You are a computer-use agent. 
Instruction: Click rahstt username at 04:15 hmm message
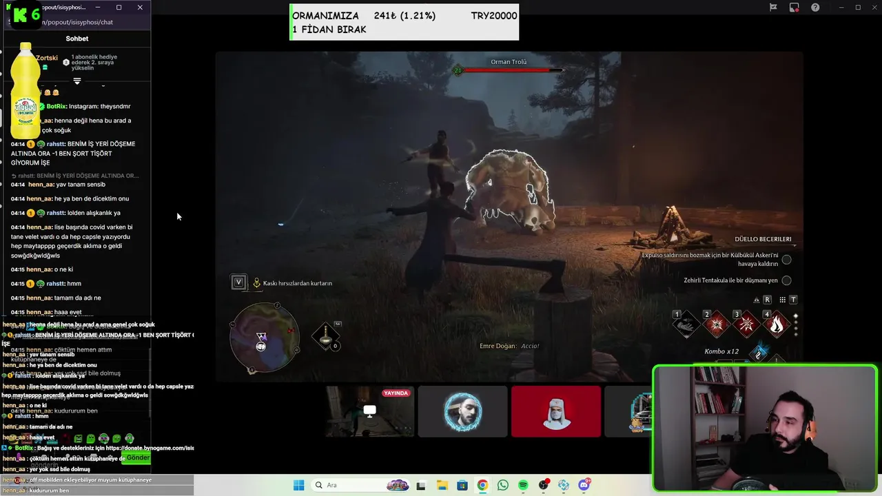55,284
